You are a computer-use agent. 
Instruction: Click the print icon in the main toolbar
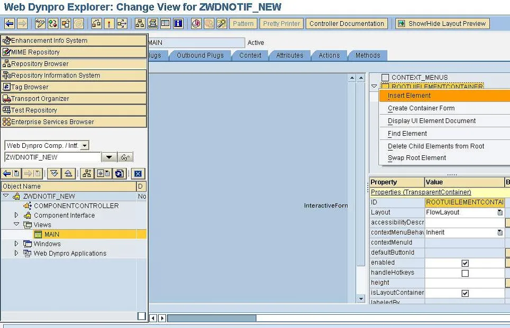tap(152, 23)
